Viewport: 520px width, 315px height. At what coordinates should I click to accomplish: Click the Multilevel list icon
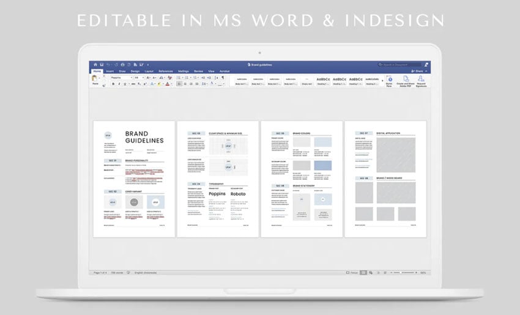click(x=195, y=78)
